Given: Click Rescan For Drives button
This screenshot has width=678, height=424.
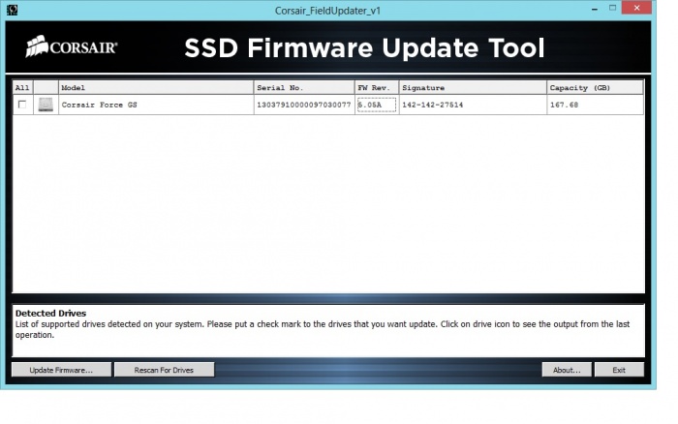Looking at the screenshot, I should (164, 370).
